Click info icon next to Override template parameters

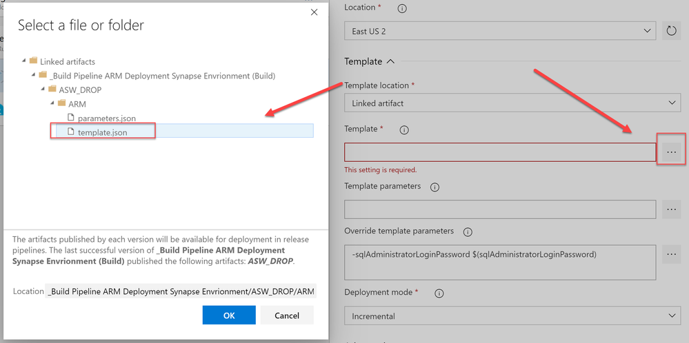[x=468, y=231]
